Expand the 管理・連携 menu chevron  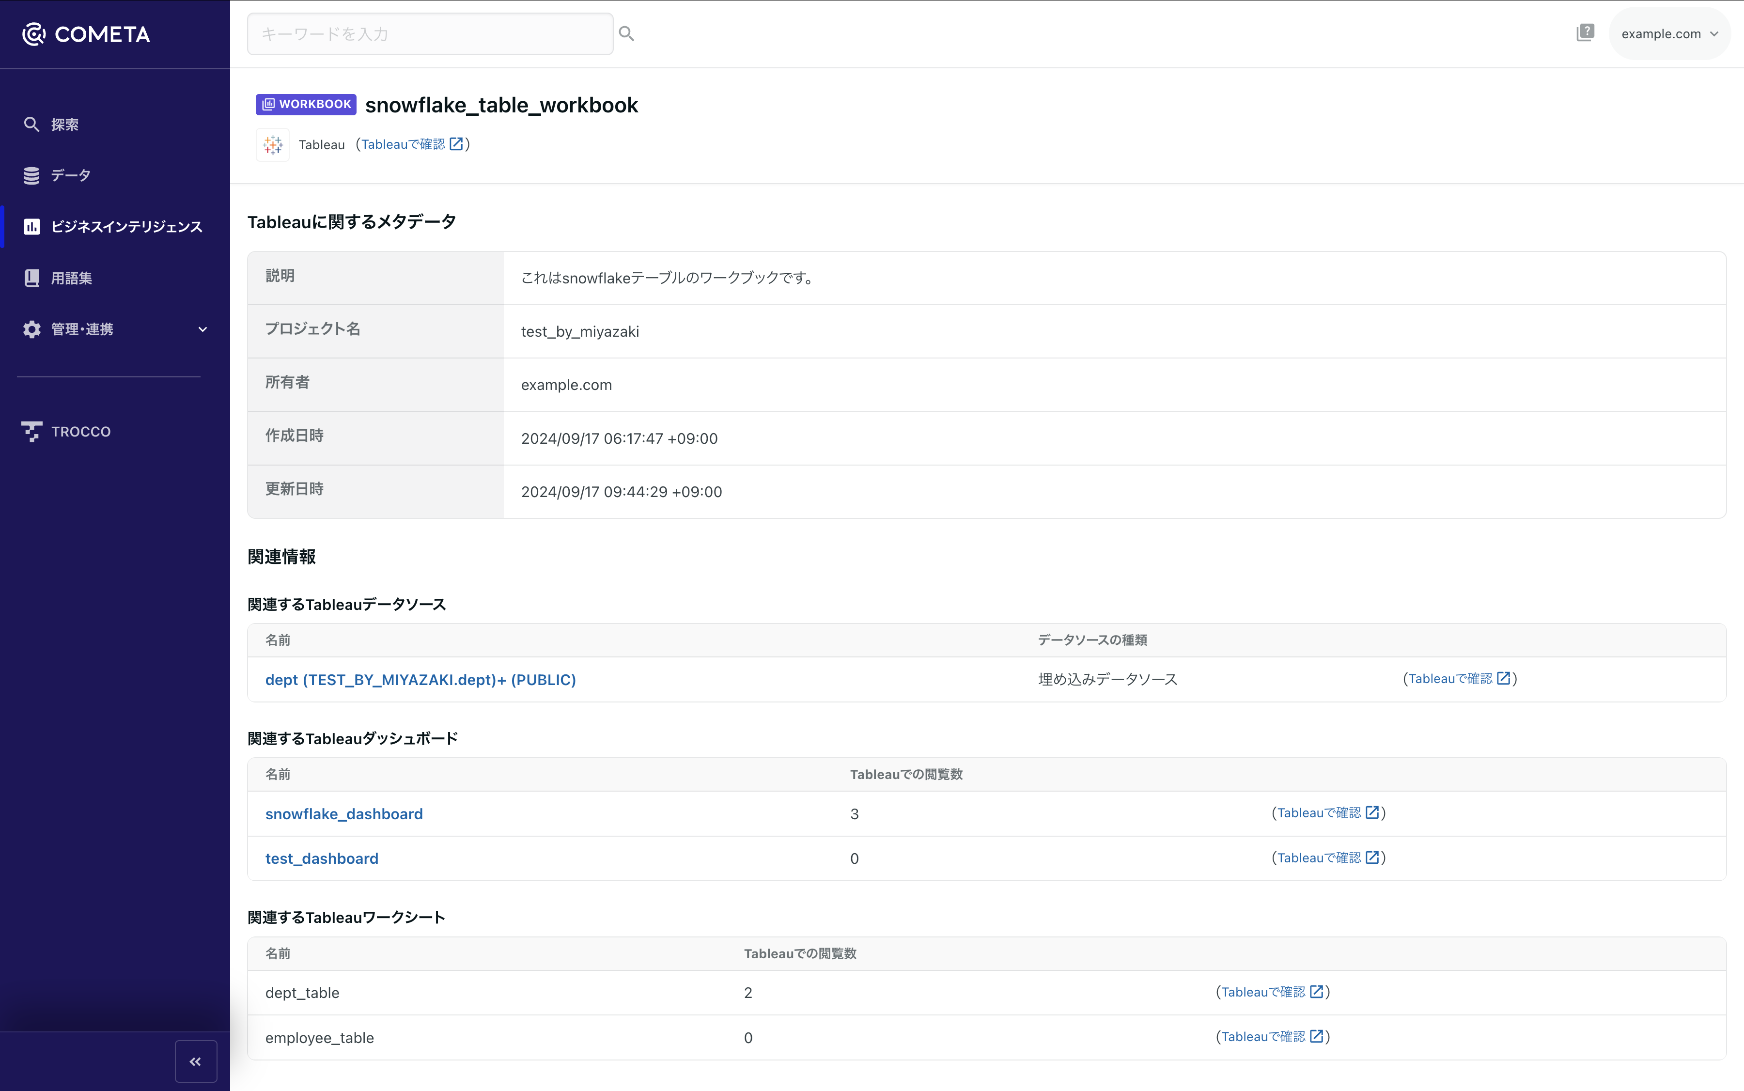coord(203,329)
